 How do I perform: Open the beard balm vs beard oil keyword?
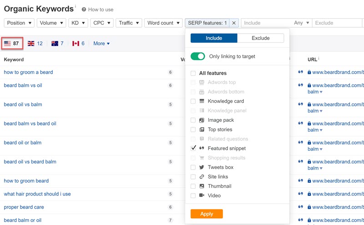30,123
